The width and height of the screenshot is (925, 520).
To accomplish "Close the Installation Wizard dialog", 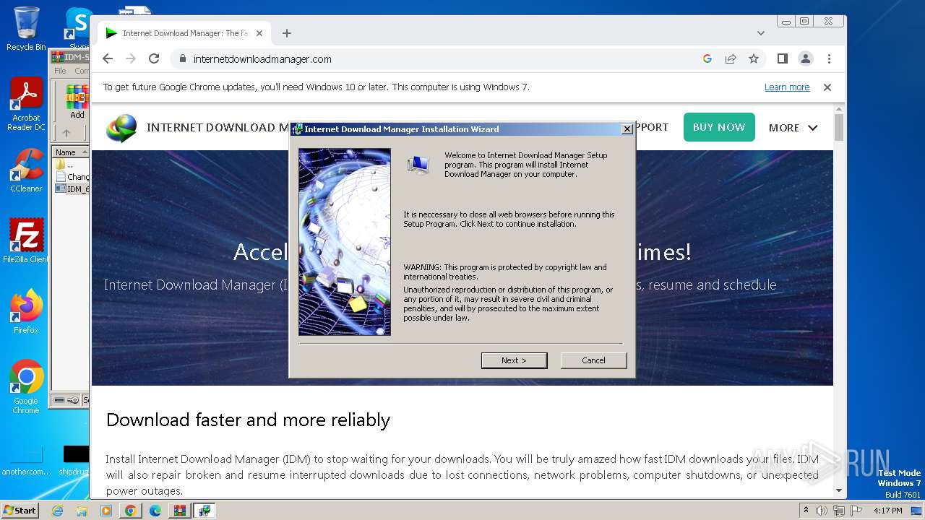I will (x=627, y=129).
